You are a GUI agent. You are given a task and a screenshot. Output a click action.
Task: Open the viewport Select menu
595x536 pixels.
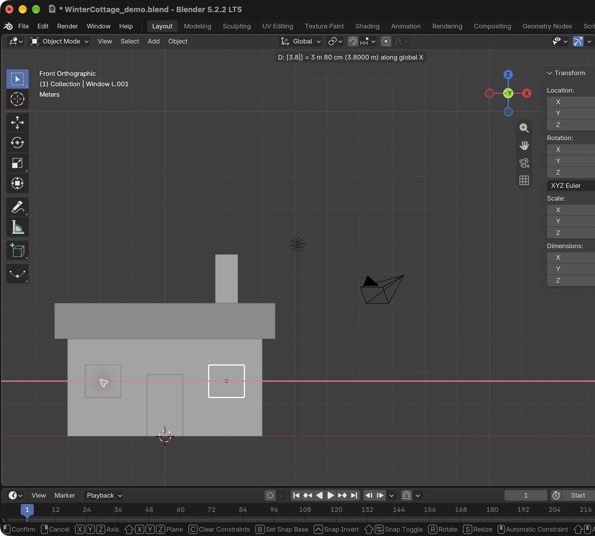pos(130,41)
